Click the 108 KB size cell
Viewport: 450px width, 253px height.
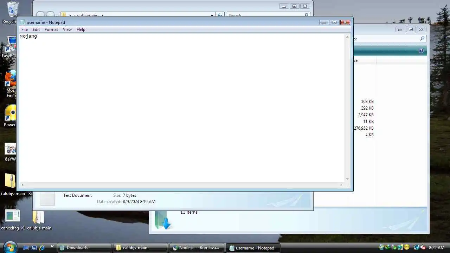tap(367, 102)
